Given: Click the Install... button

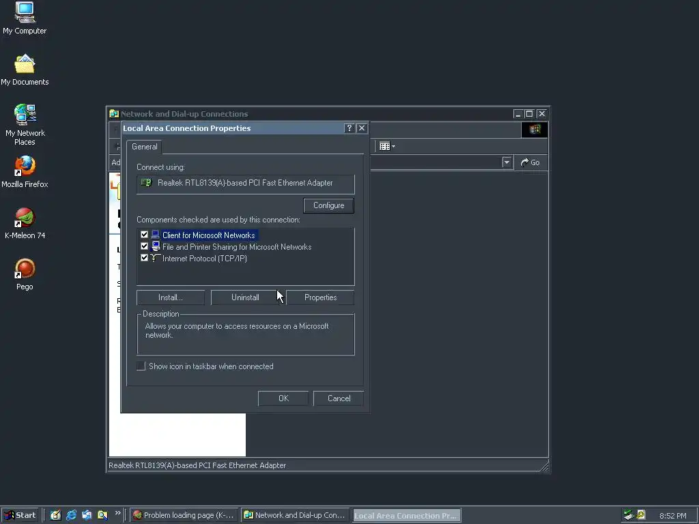Looking at the screenshot, I should pos(170,297).
